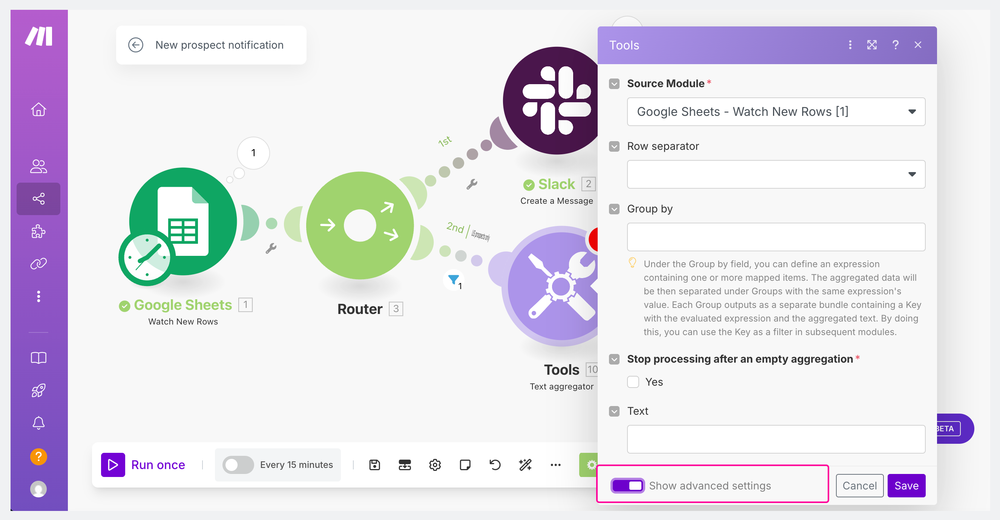The height and width of the screenshot is (520, 1000).
Task: Open the Scenarios share icon in sidebar
Action: click(38, 199)
